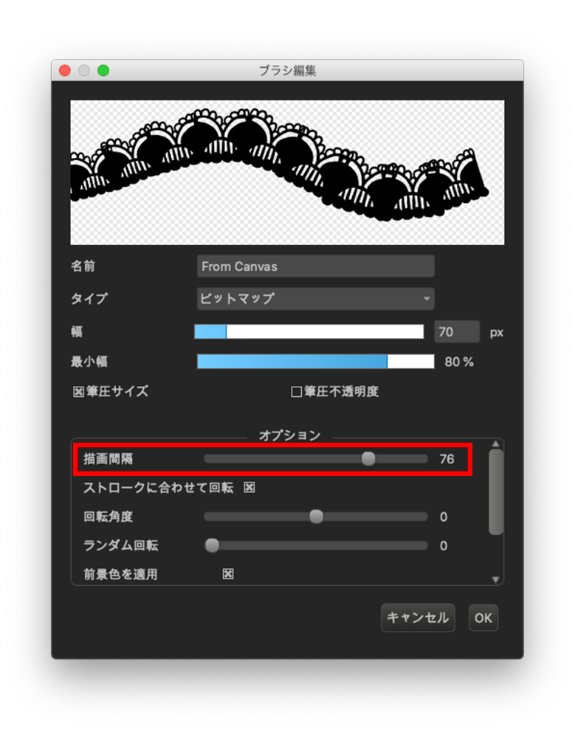This screenshot has height=740, width=578.
Task: Click the 幅 width slider bar
Action: click(x=309, y=332)
